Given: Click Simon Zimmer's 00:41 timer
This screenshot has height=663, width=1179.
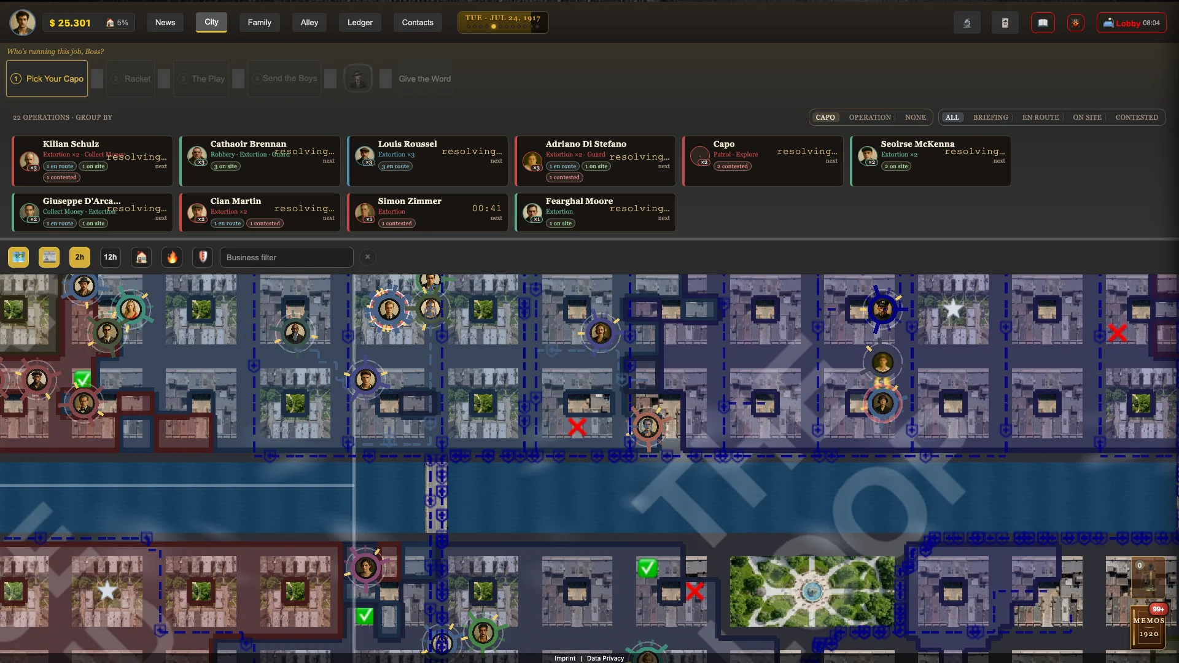Looking at the screenshot, I should click(487, 208).
